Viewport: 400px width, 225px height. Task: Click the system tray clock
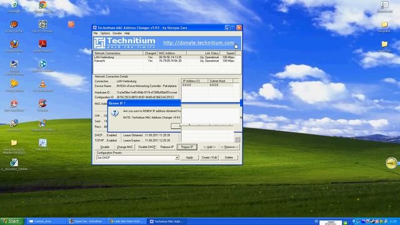pyautogui.click(x=394, y=221)
